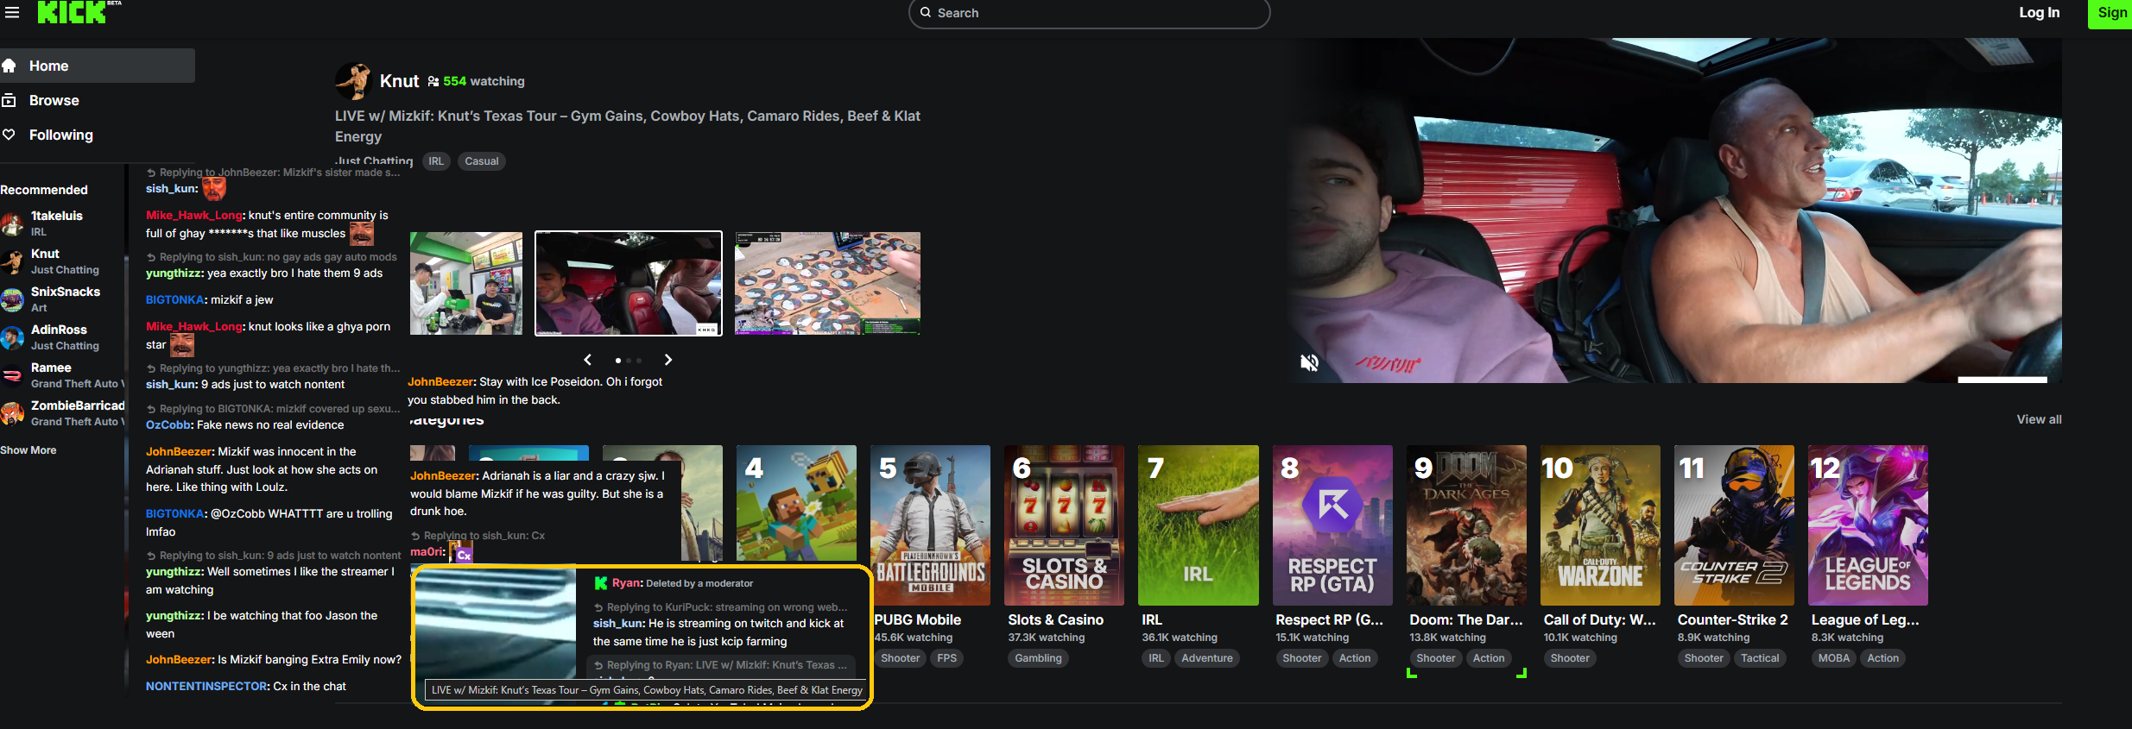Viewport: 2132px width, 729px height.
Task: Click emote in sish_kun message
Action: [214, 188]
